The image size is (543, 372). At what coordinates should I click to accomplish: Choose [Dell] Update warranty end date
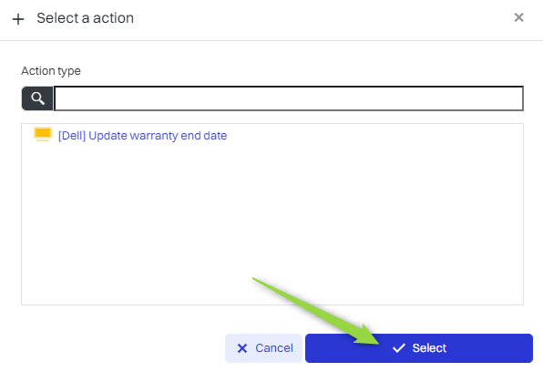[x=142, y=136]
